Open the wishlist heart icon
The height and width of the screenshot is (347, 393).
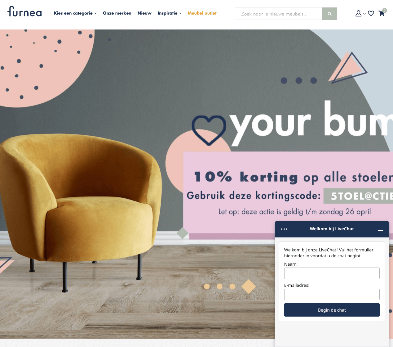[x=371, y=13]
